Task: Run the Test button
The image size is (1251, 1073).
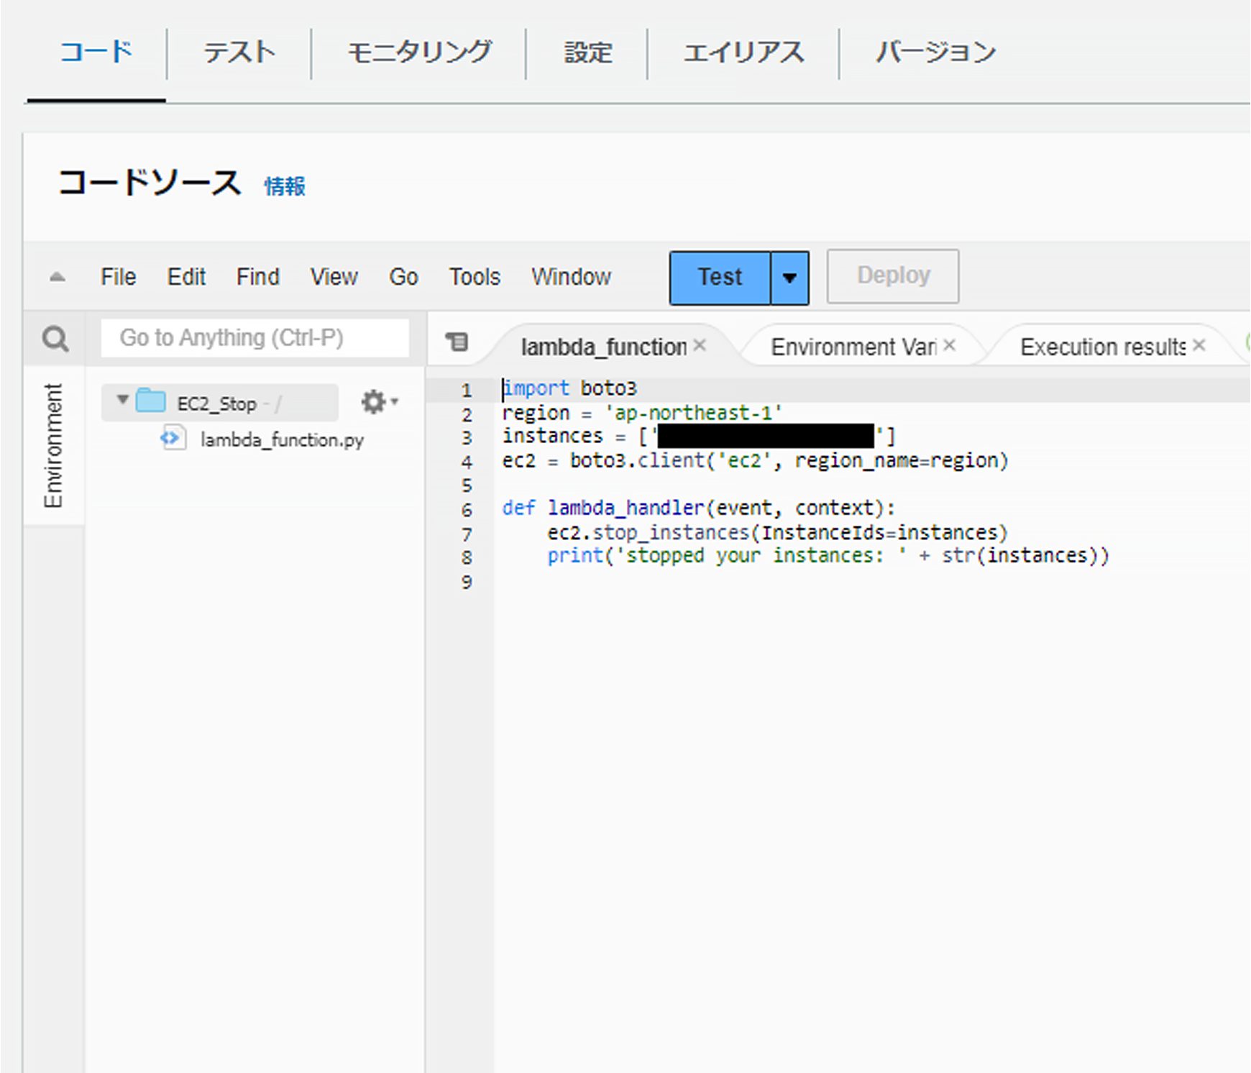Action: [720, 278]
